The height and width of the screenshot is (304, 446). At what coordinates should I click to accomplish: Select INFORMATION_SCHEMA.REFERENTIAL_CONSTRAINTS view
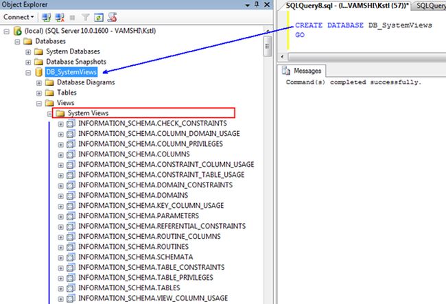(x=162, y=226)
